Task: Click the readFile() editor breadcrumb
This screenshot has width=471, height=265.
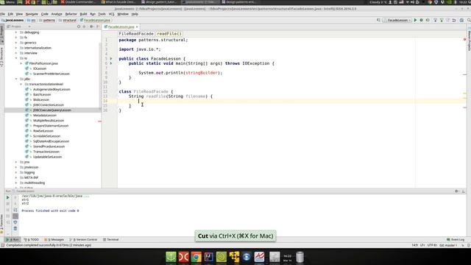Action: coord(169,34)
